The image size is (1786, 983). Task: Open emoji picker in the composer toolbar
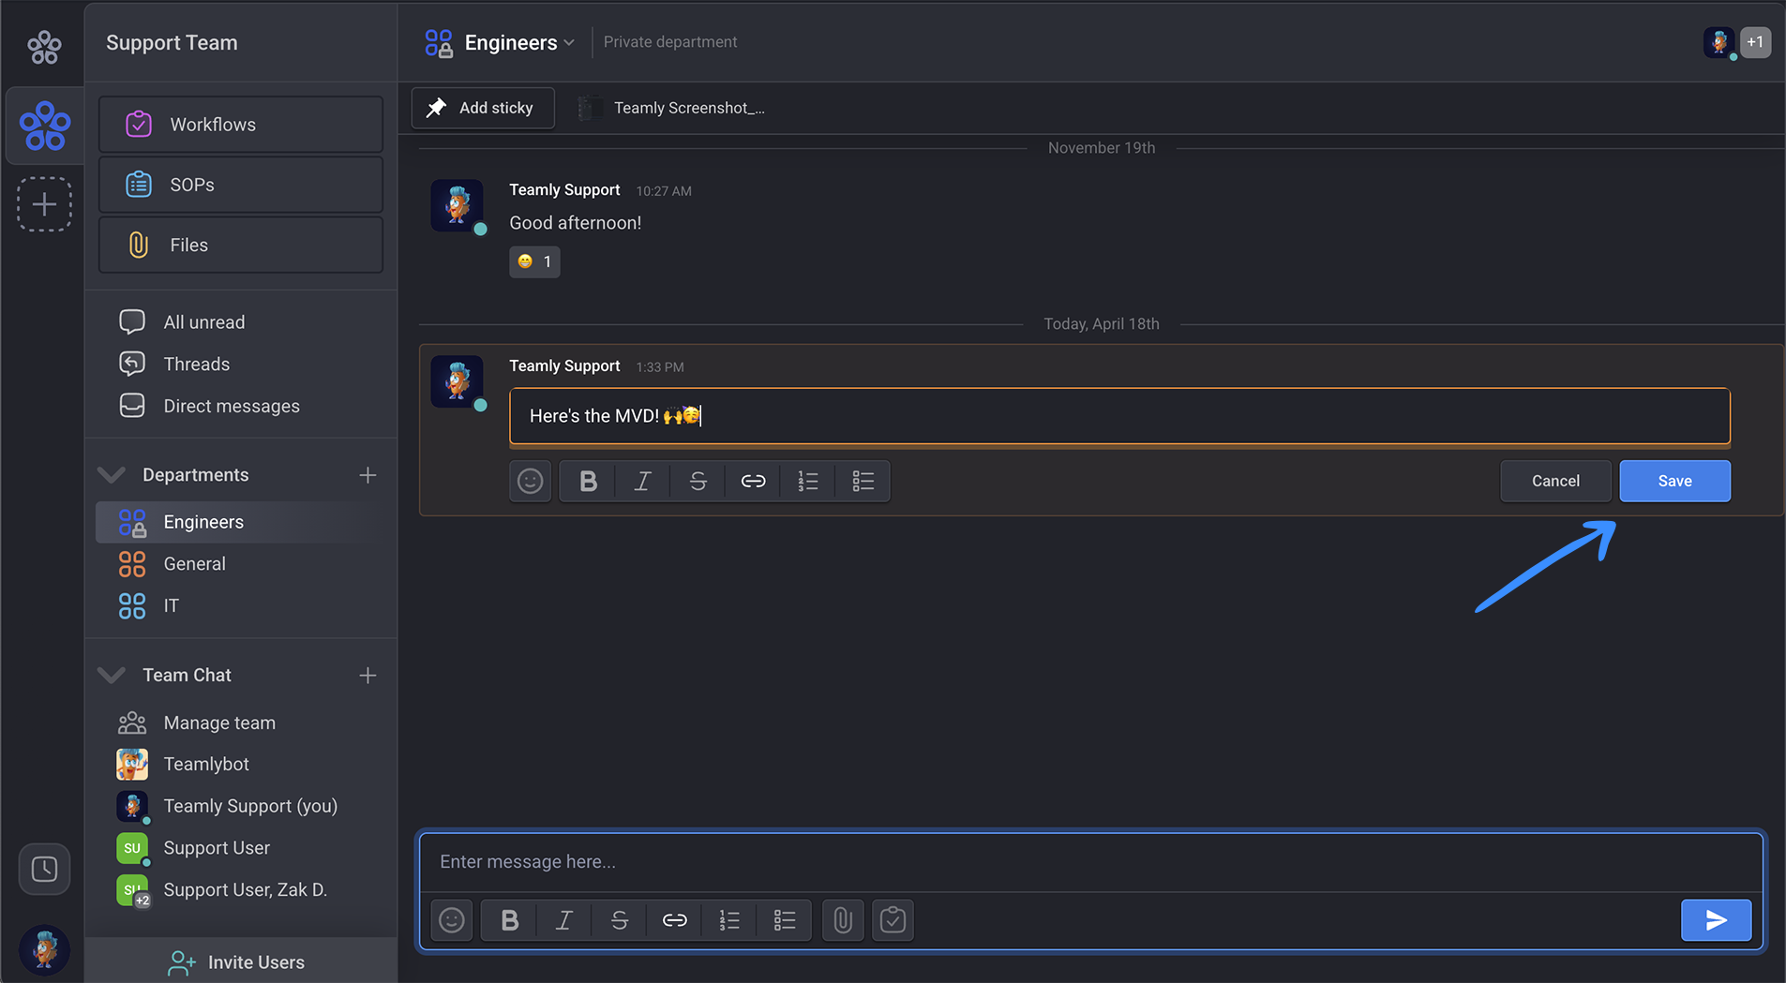pos(452,920)
